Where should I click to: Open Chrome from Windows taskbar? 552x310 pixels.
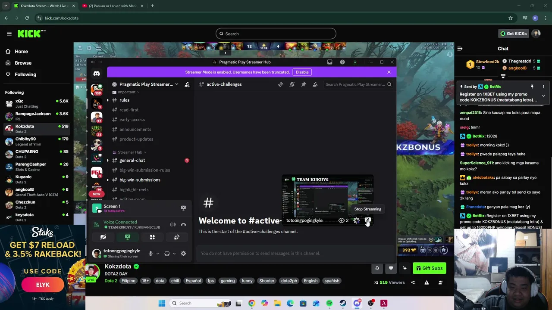[x=251, y=303]
